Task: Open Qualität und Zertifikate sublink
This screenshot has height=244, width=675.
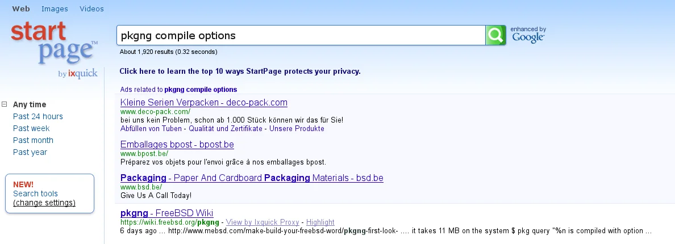Action: 226,128
